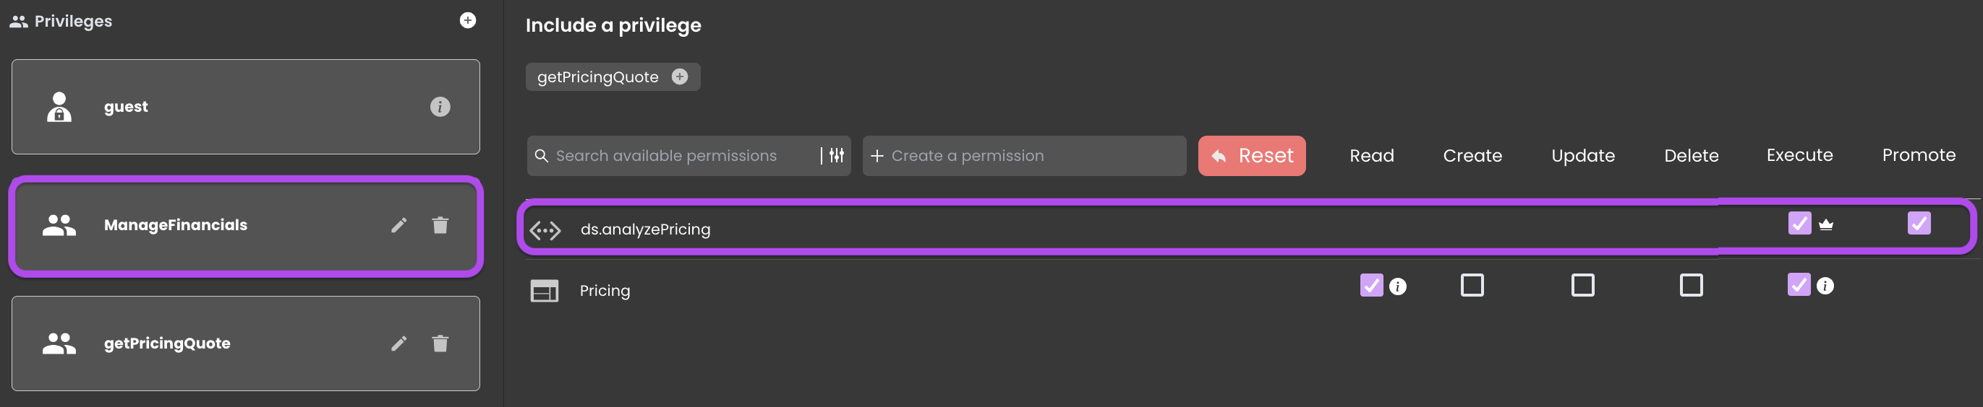Open the permission search filter options

coord(837,156)
